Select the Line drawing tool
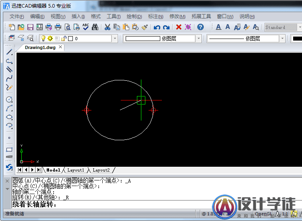This screenshot has height=221, width=302. tap(9, 52)
